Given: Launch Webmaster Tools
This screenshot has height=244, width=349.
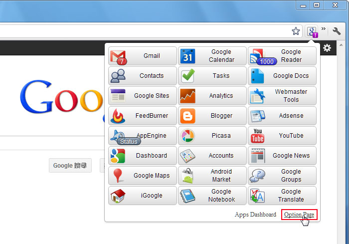Looking at the screenshot, I should (282, 96).
